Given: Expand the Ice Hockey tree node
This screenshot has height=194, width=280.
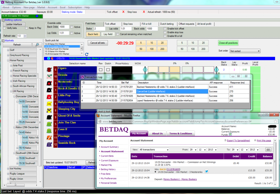Looking at the screenshot, I should [8, 169].
